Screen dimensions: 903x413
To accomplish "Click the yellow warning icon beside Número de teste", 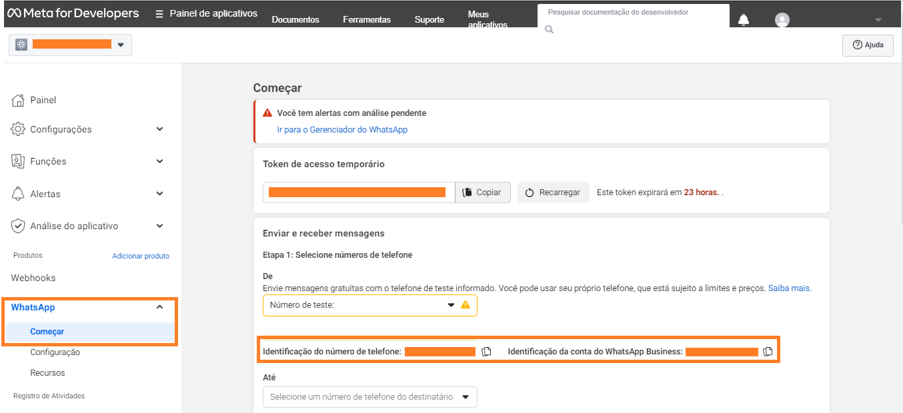I will [466, 305].
